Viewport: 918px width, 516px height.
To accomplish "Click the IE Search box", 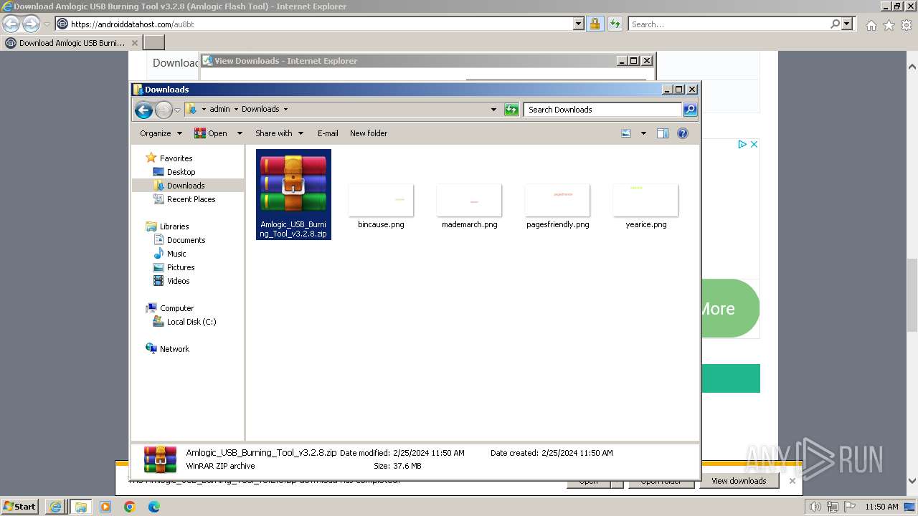I will (728, 24).
